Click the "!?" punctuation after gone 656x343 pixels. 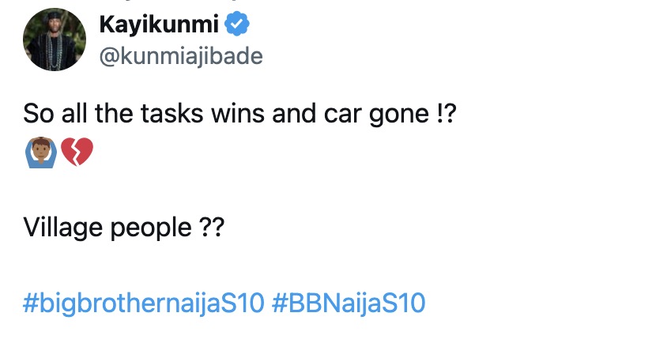click(x=446, y=115)
